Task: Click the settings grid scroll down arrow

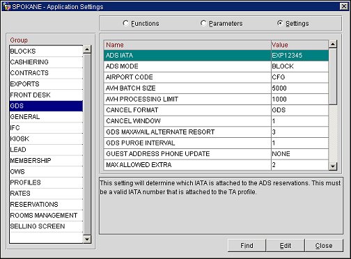Action: [x=333, y=166]
